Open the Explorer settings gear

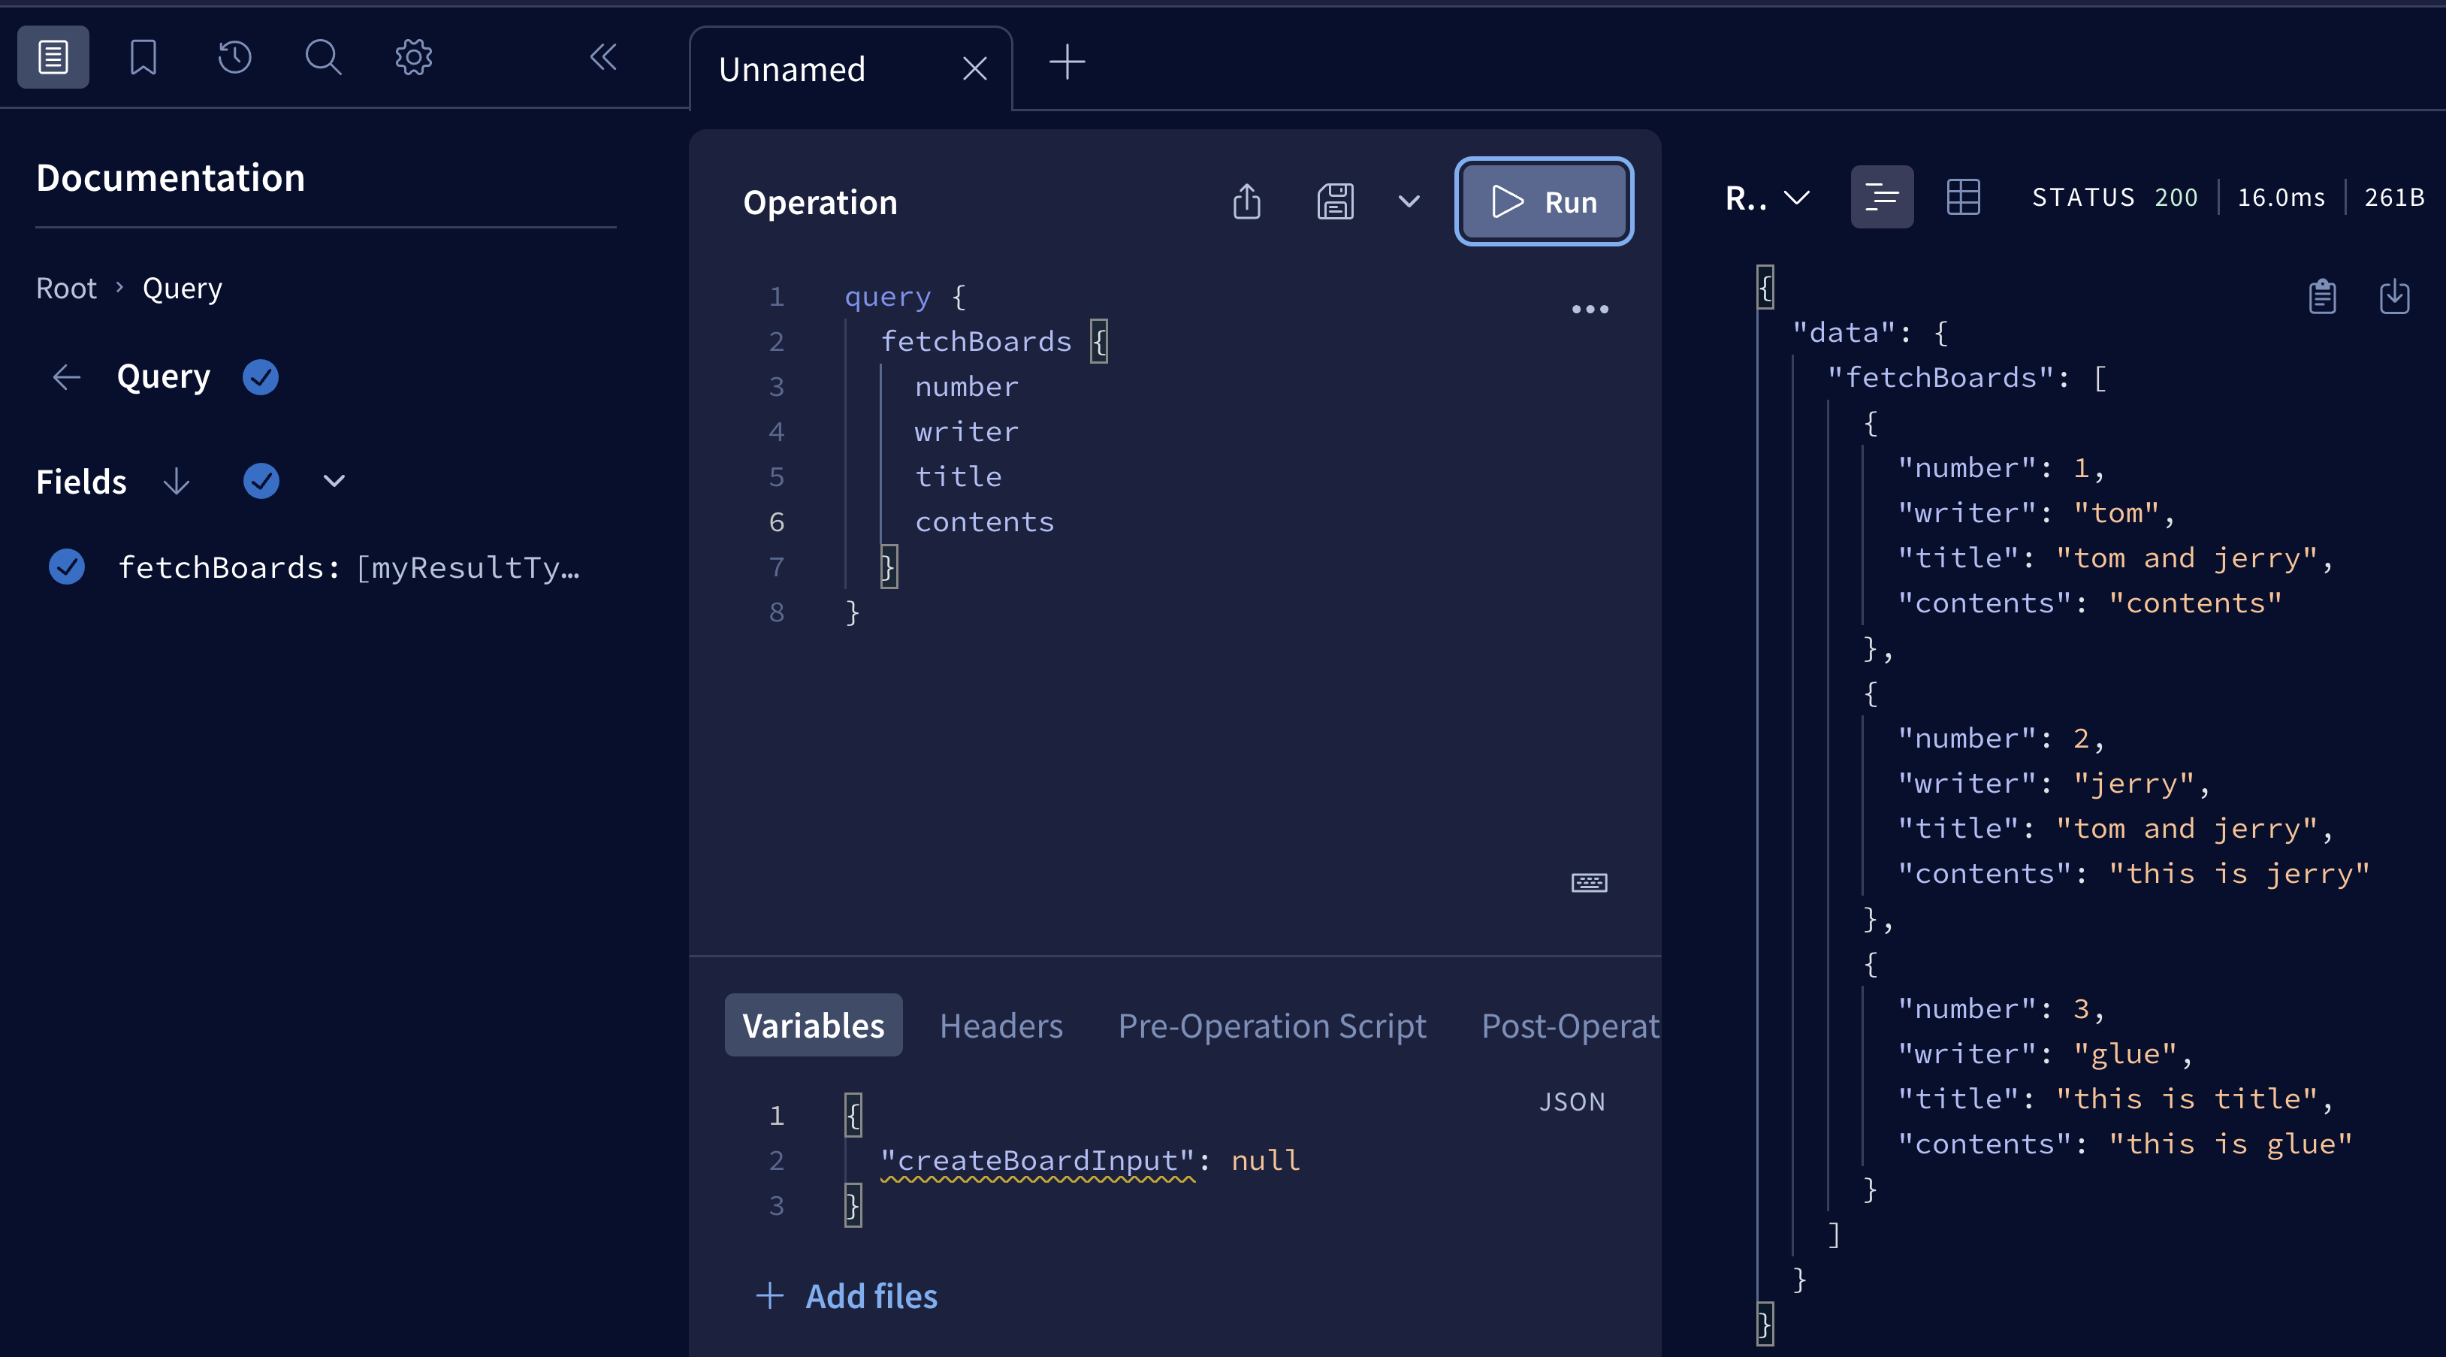413,57
